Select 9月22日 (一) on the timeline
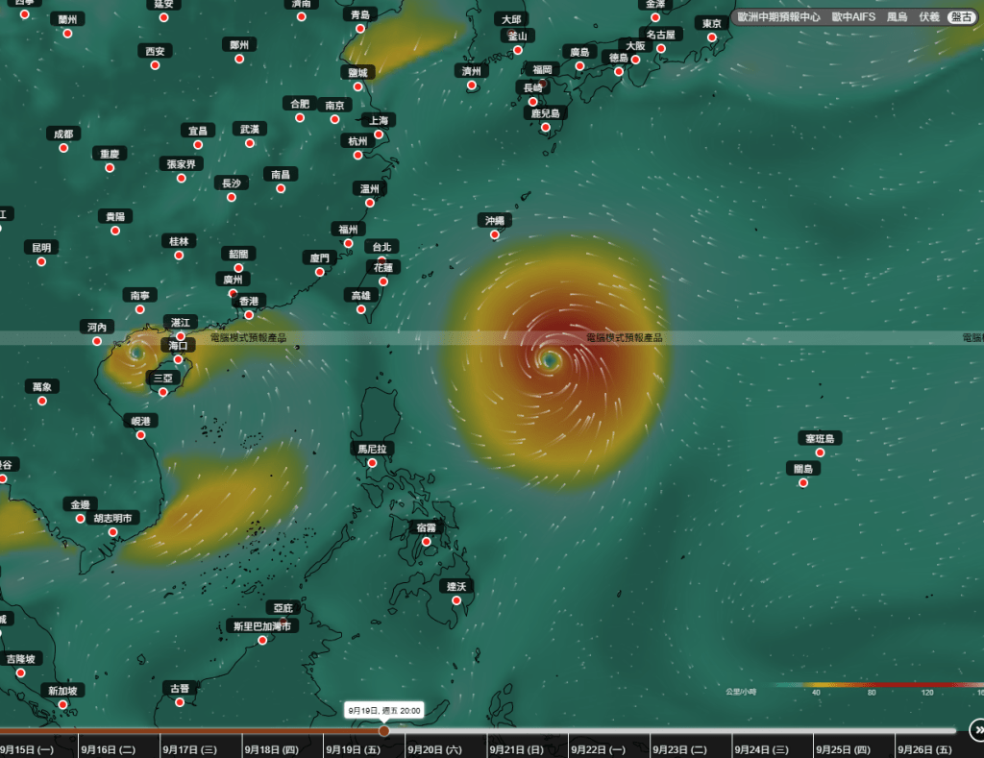Screen dimensions: 984x758 [598, 749]
